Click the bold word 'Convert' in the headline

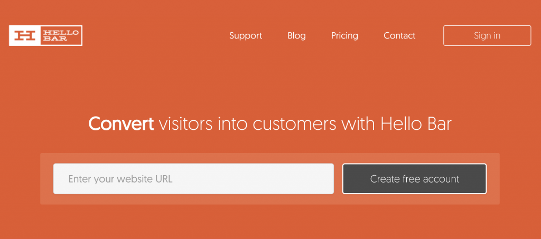click(121, 124)
